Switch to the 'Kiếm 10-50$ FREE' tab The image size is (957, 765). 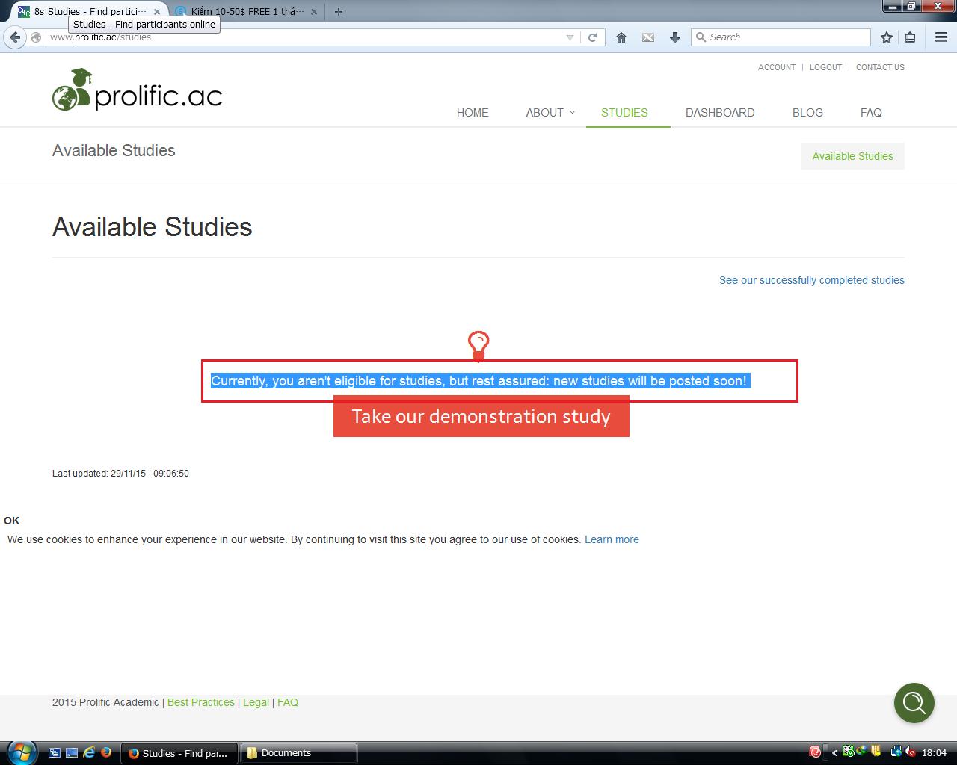coord(247,12)
